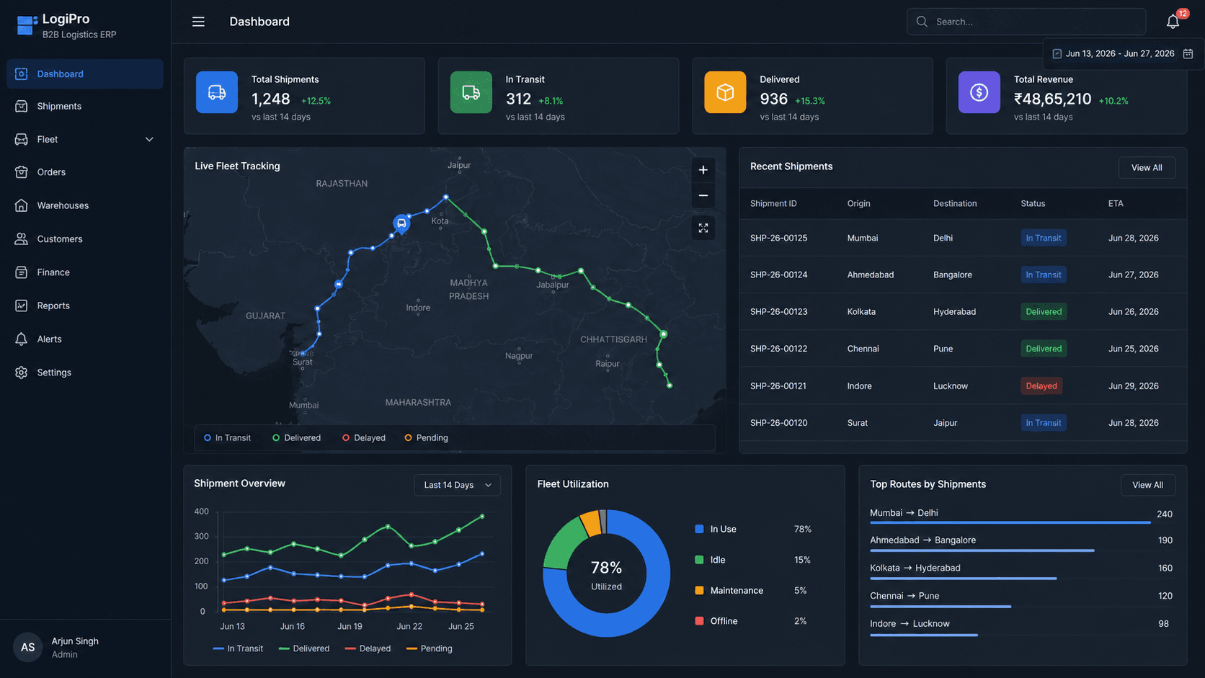Click the Orders basket icon

coord(22,172)
